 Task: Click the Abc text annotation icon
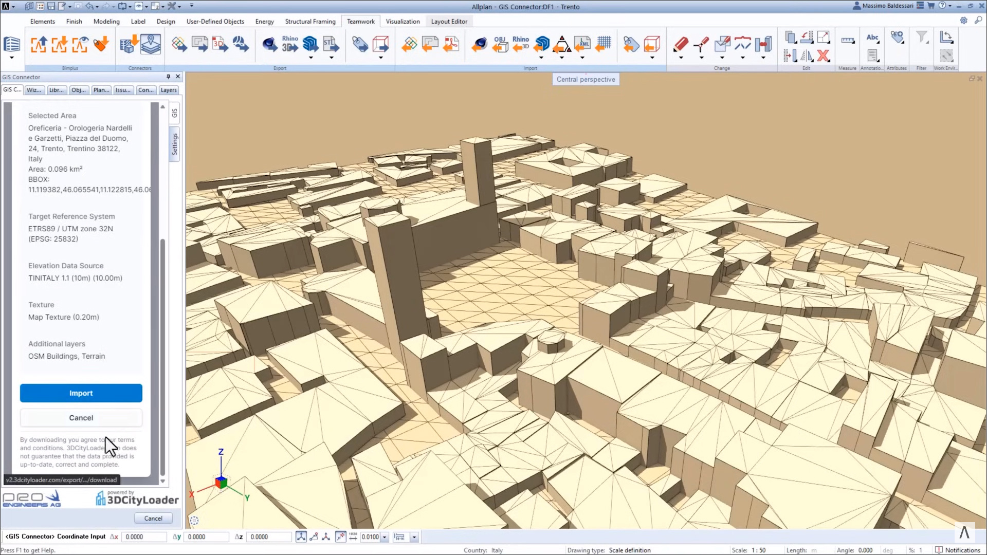872,38
